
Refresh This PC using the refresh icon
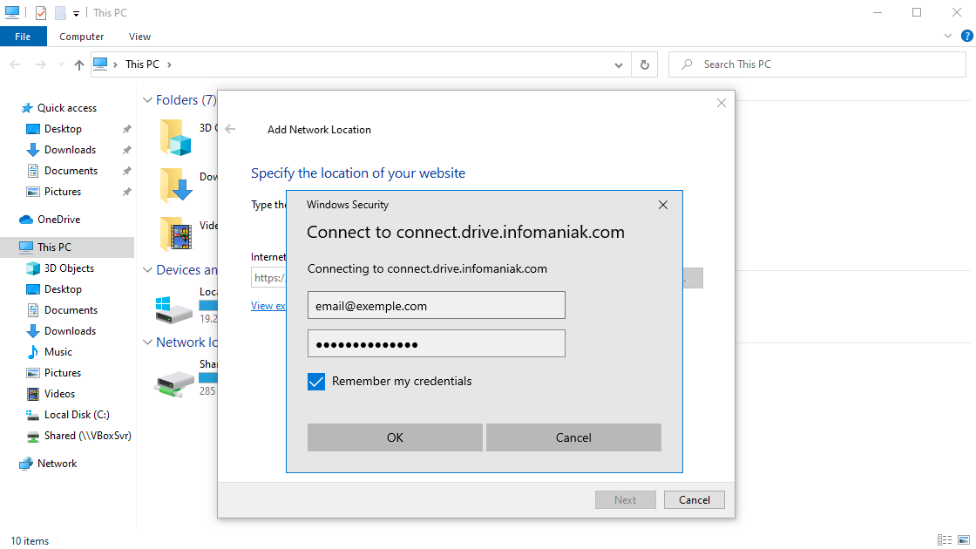point(644,64)
